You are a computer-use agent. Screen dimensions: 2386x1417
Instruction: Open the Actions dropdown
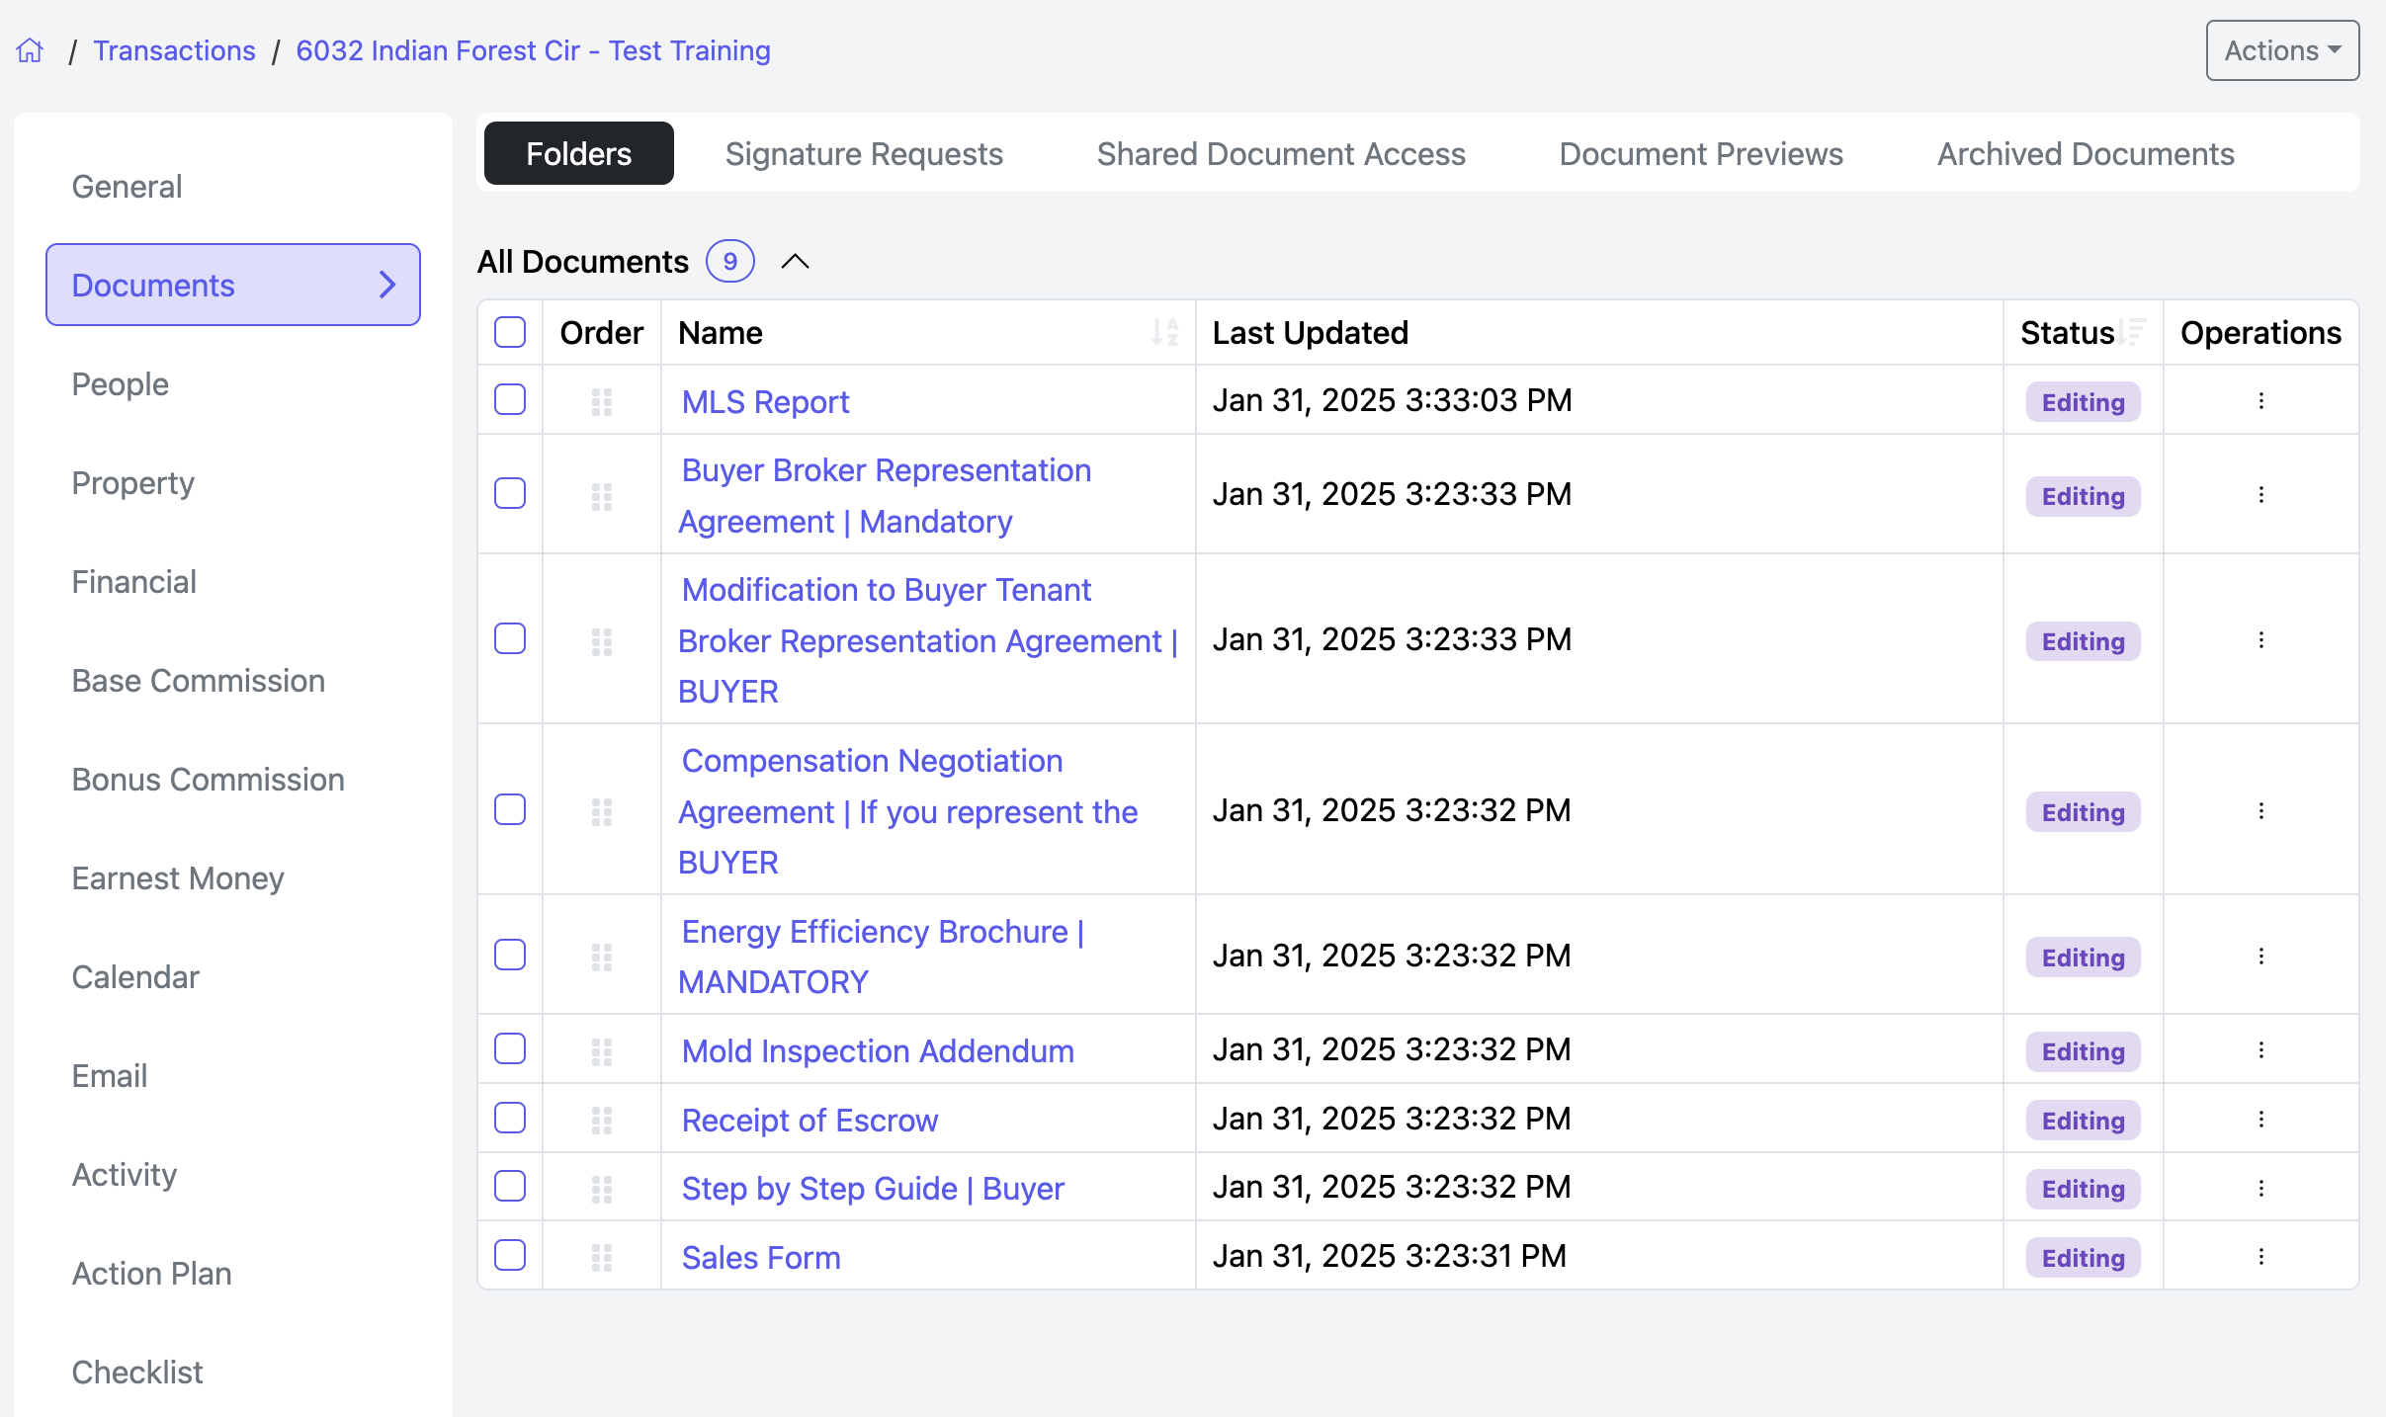click(x=2281, y=50)
